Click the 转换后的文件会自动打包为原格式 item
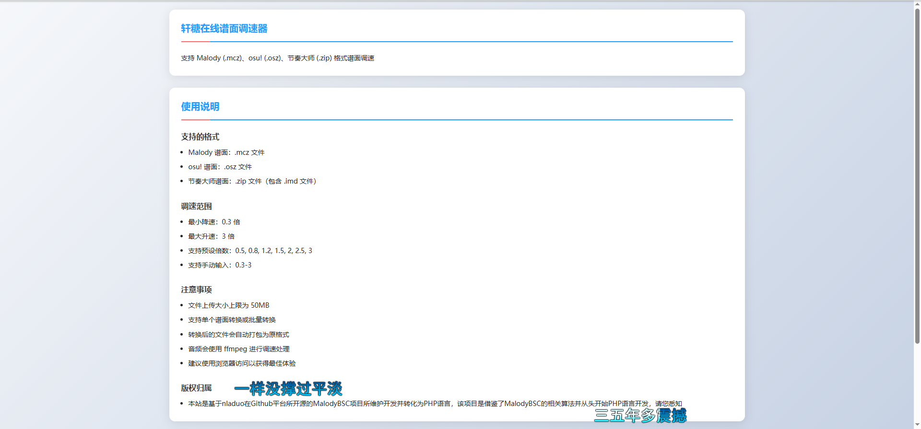Image resolution: width=921 pixels, height=429 pixels. 238,335
